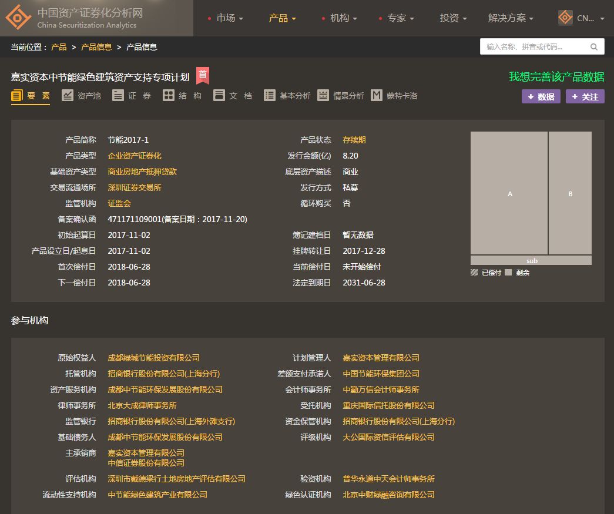Switch to the 蒙特卡洛 tab label
614x514 pixels.
(402, 96)
